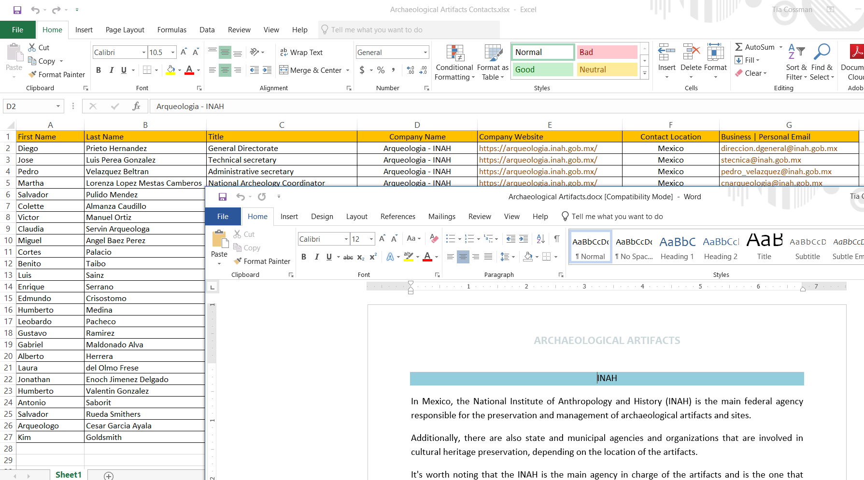The height and width of the screenshot is (480, 864).
Task: Open Excel's Page Layout tab
Action: tap(125, 30)
